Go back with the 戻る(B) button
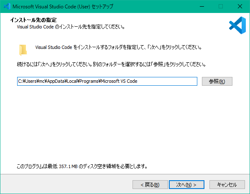The height and width of the screenshot is (194, 250). [x=150, y=185]
